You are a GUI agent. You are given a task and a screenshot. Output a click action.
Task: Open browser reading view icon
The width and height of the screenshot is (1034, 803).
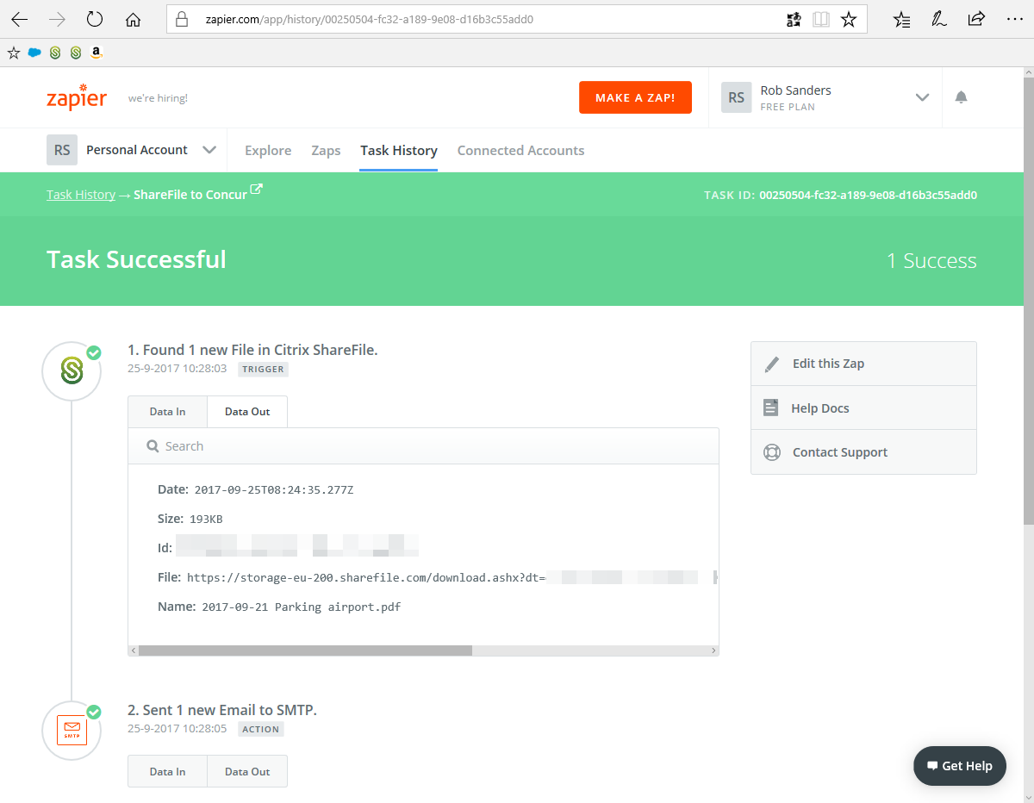point(821,19)
